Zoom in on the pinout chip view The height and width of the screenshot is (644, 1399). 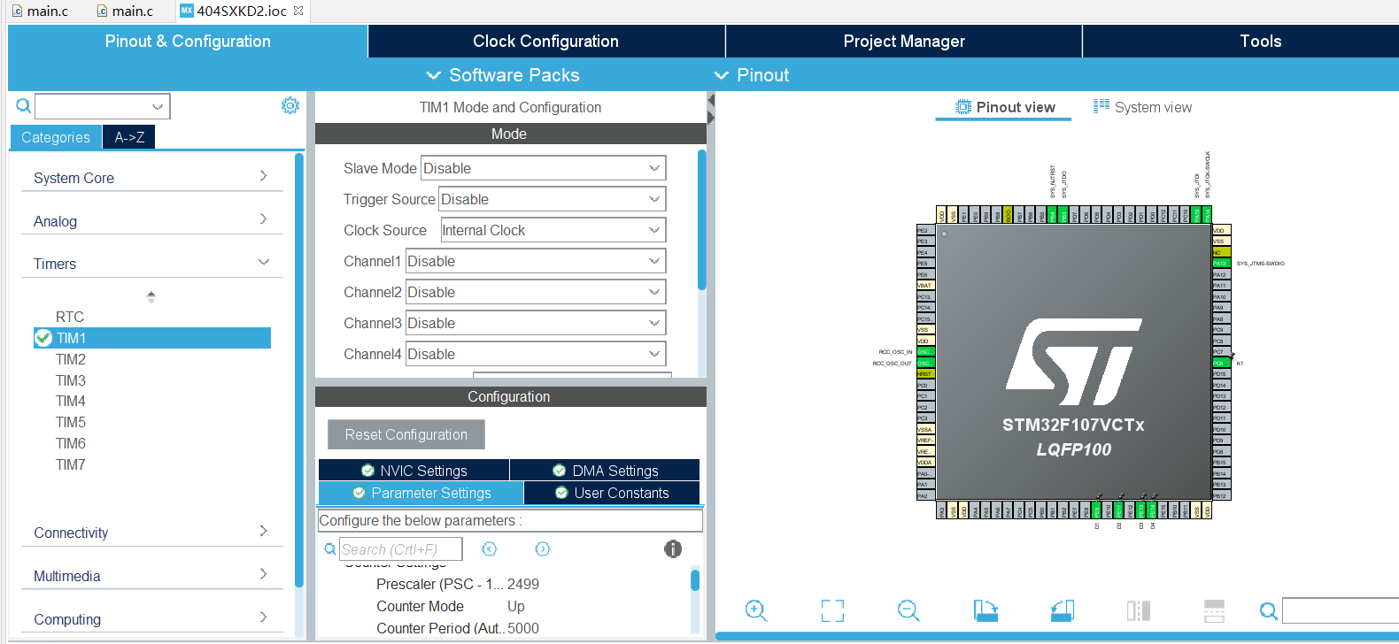coord(755,610)
